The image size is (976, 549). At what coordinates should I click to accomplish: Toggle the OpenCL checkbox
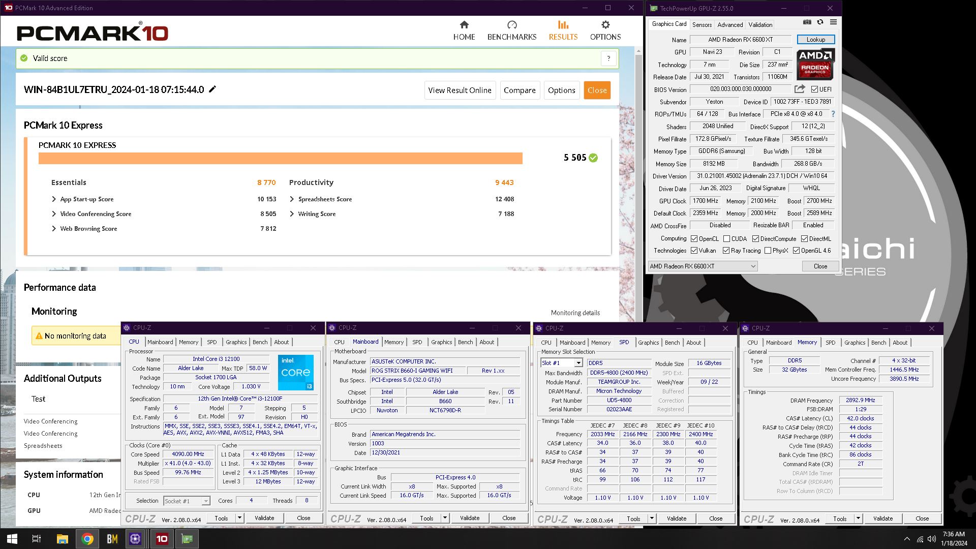coord(694,238)
